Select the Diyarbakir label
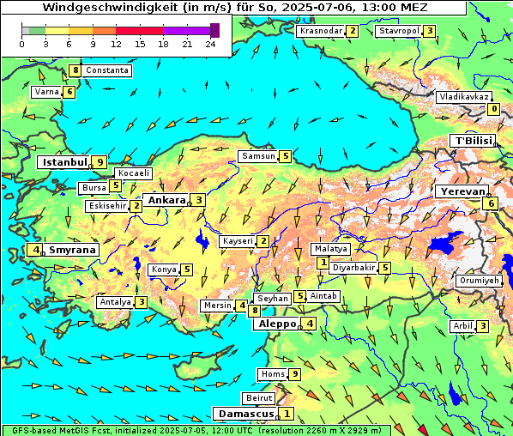 (353, 268)
